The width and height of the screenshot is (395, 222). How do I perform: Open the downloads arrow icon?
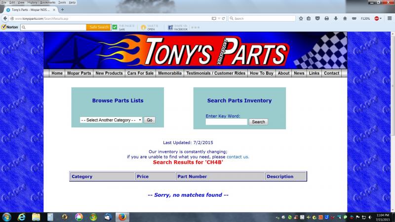(335, 18)
